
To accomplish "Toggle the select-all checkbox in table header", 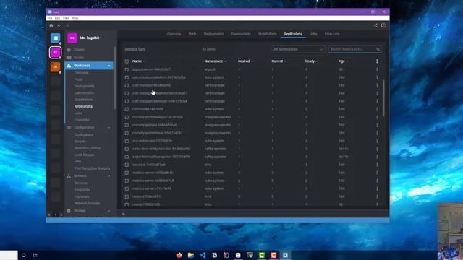I will click(127, 61).
